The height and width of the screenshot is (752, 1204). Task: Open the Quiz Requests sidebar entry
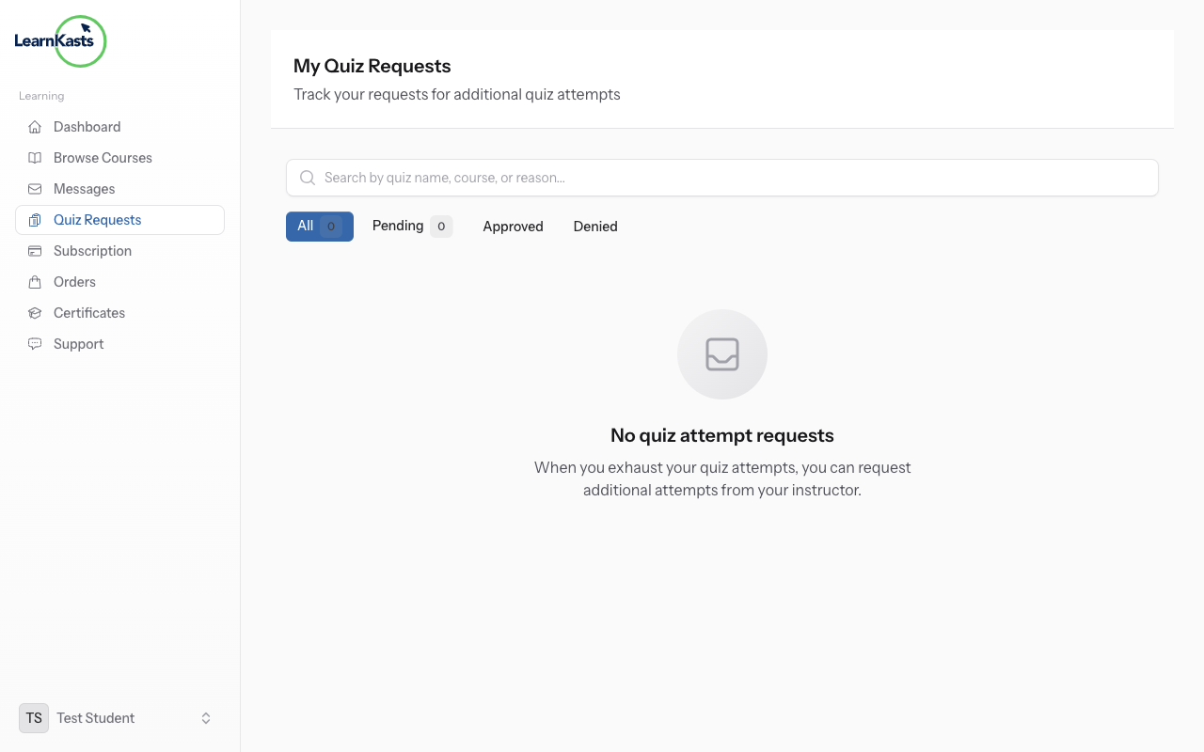tap(97, 219)
